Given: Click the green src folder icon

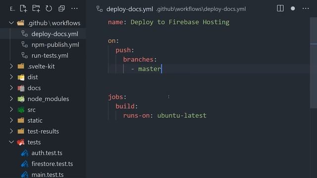Looking at the screenshot, I should coord(21,110).
